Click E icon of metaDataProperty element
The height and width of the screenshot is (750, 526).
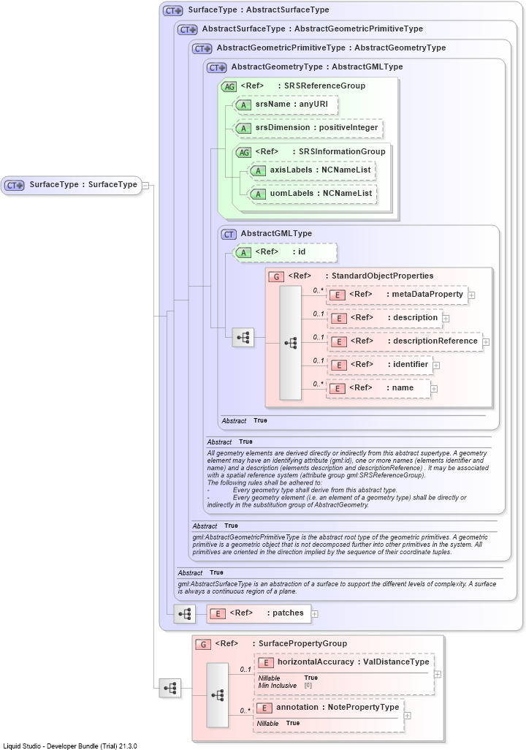338,295
